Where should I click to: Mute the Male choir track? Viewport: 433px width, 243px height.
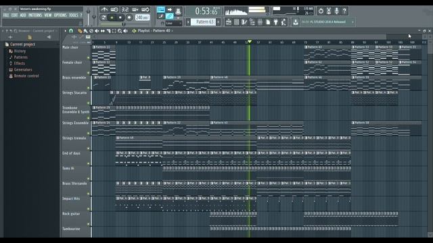(89, 58)
